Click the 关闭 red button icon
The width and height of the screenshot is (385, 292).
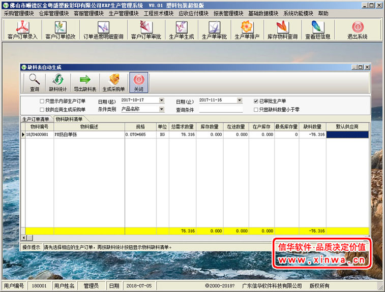[139, 83]
